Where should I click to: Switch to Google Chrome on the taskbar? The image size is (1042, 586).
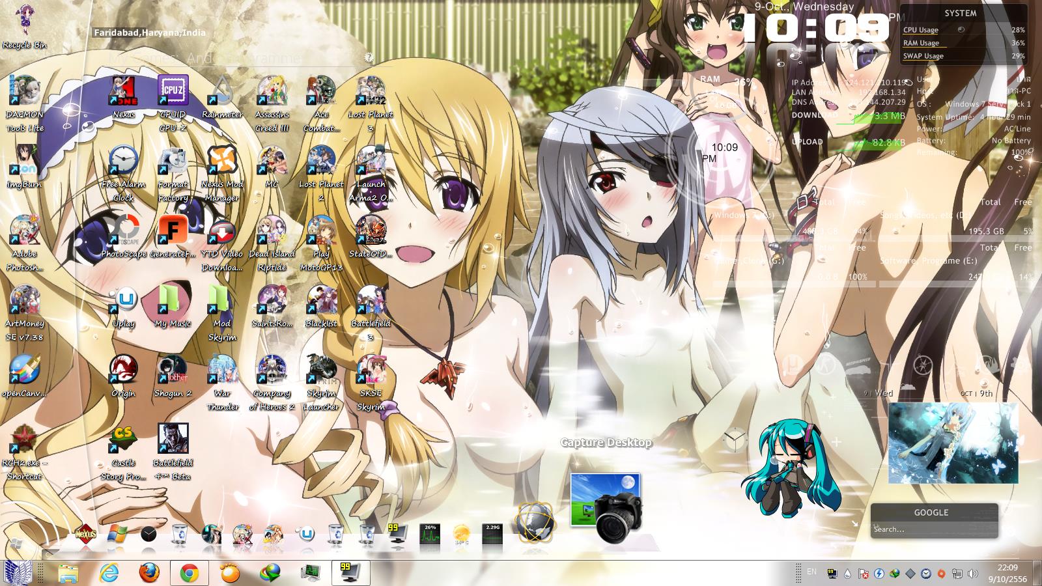click(x=190, y=573)
